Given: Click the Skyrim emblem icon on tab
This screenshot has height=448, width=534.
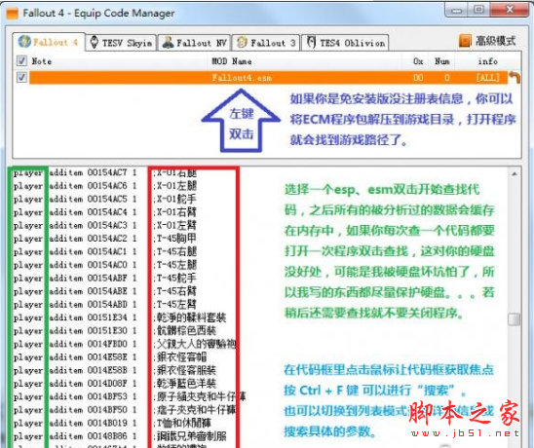Looking at the screenshot, I should (x=95, y=43).
